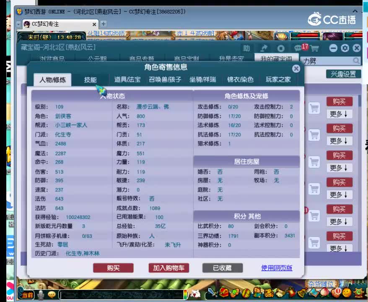The width and height of the screenshot is (368, 302).
Task: Open the 坐骑/祥瑞 tab
Action: 203,80
